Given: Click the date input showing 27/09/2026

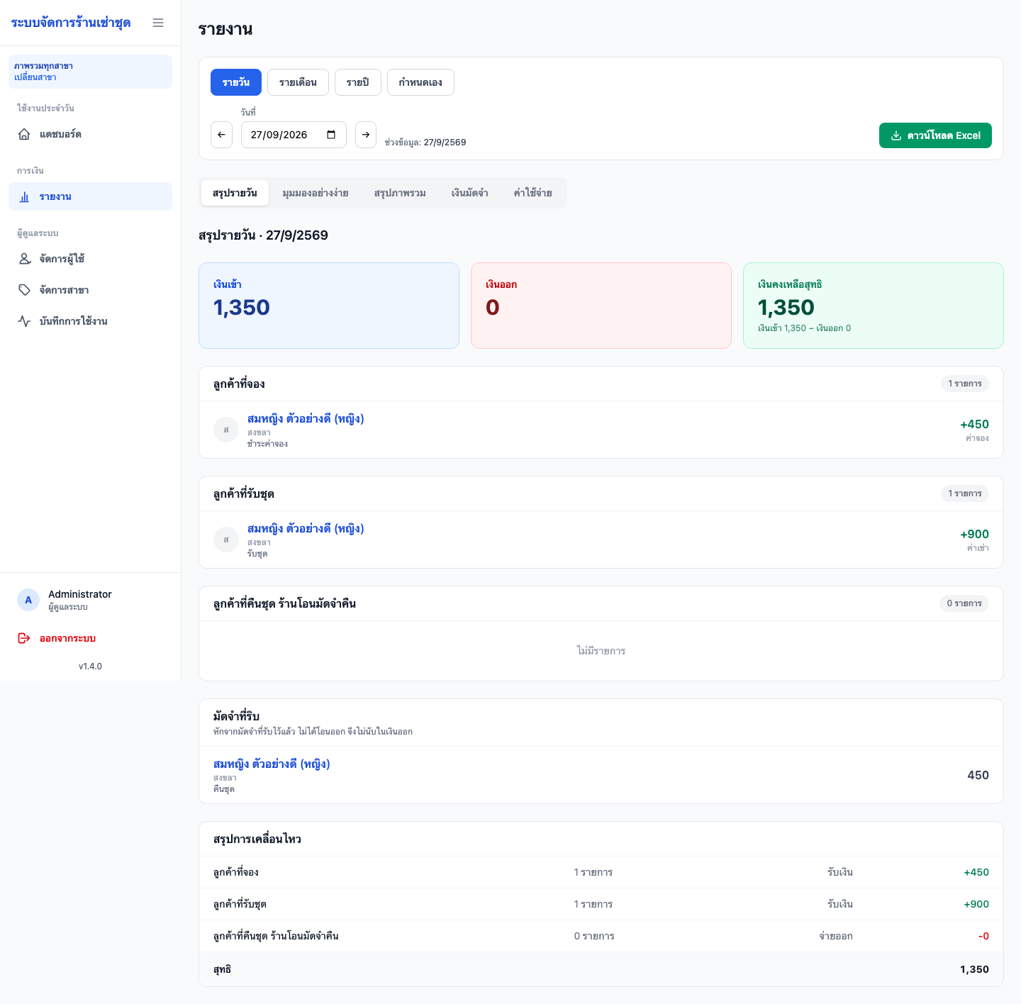Looking at the screenshot, I should 294,135.
